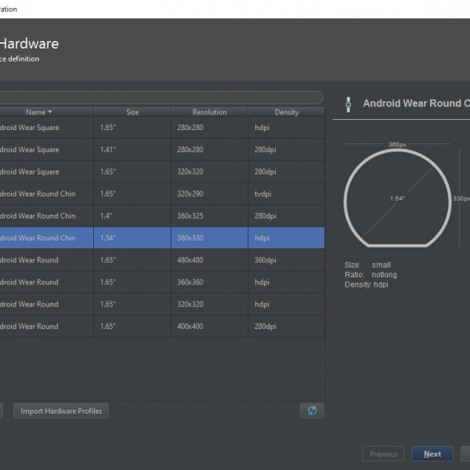
Task: Click the Previous button
Action: [383, 454]
